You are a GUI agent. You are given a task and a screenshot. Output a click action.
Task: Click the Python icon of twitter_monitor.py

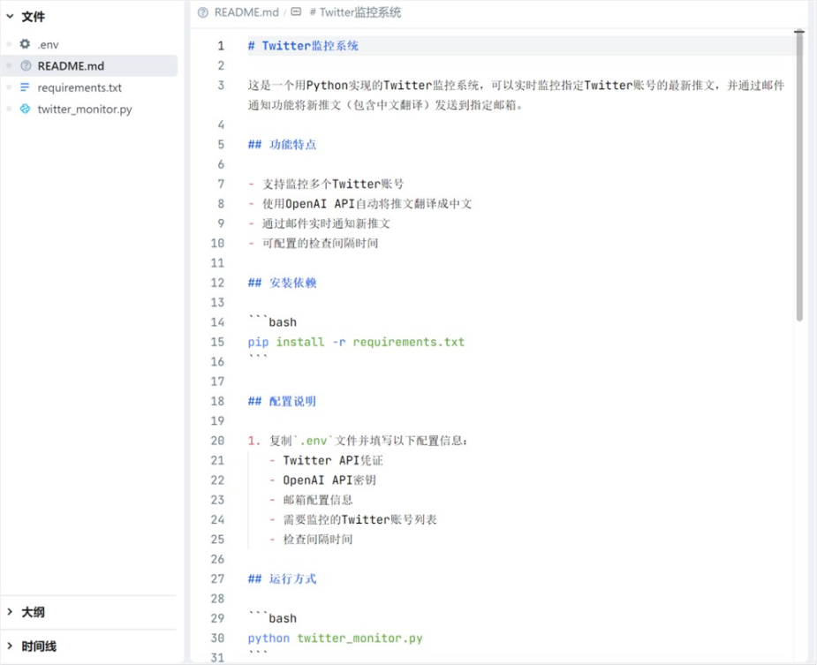[x=25, y=109]
